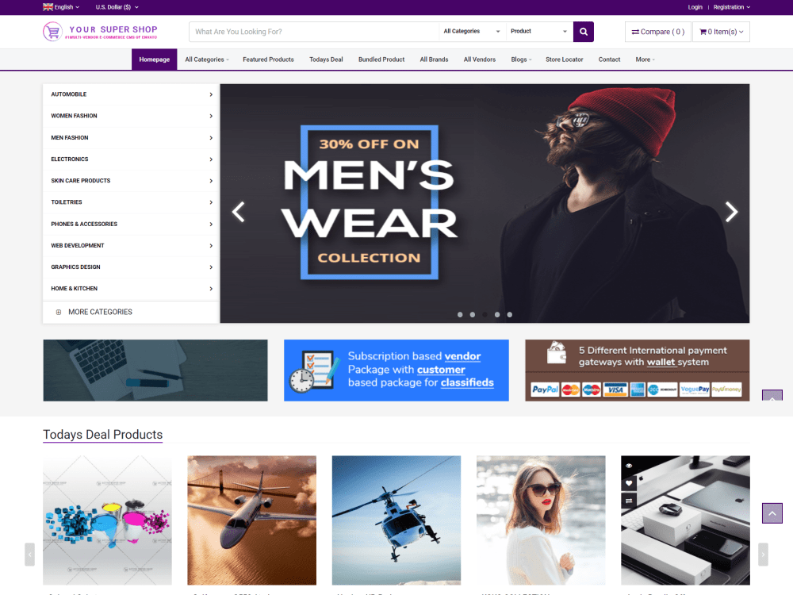Open the PHONES & ACCESSORIES category
Viewport: 793px width, 595px height.
(x=131, y=225)
